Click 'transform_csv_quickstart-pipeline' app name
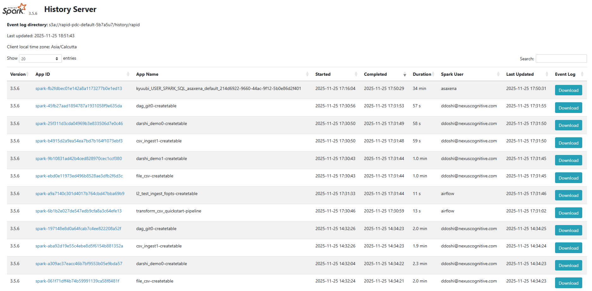The image size is (592, 291). [x=169, y=211]
